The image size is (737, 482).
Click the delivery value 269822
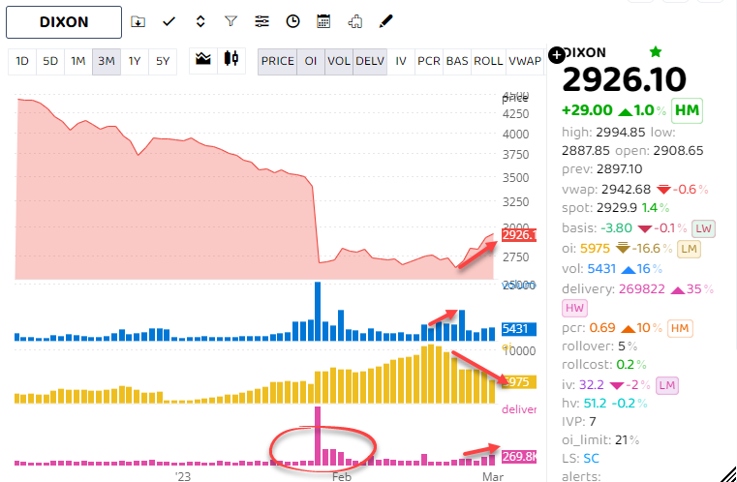tap(642, 289)
